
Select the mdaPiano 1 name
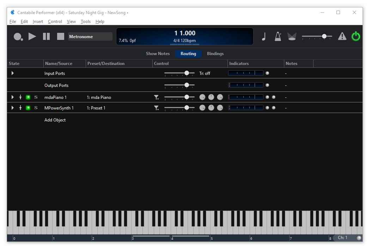click(x=55, y=97)
